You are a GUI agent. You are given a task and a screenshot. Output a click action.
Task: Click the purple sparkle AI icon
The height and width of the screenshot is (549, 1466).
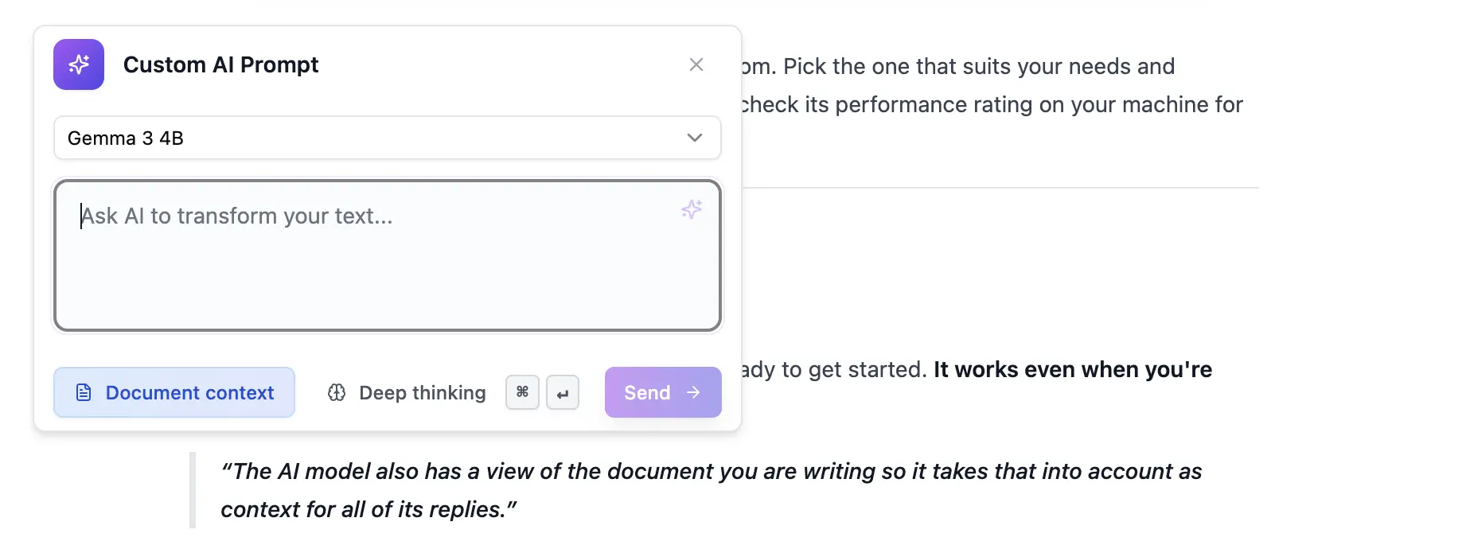[x=79, y=64]
